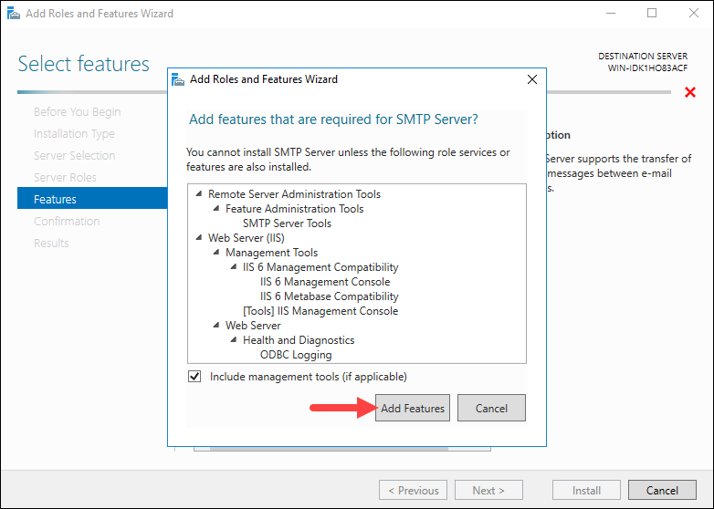Click the SMTP Server required features heading

(333, 119)
